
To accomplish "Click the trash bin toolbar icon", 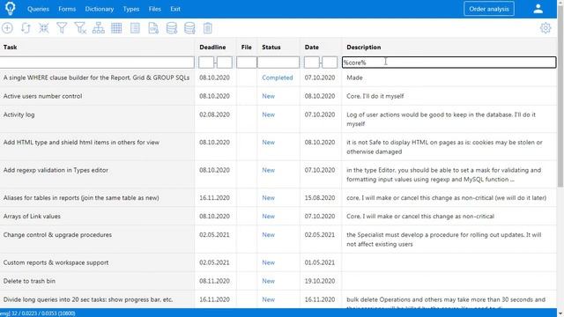I will [208, 28].
